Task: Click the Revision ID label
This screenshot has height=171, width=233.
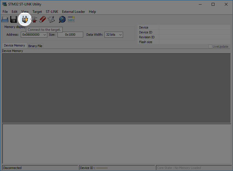Action: click(x=147, y=37)
